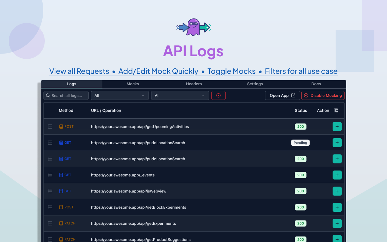Click the Disable Mocking button
The height and width of the screenshot is (242, 387).
point(323,96)
